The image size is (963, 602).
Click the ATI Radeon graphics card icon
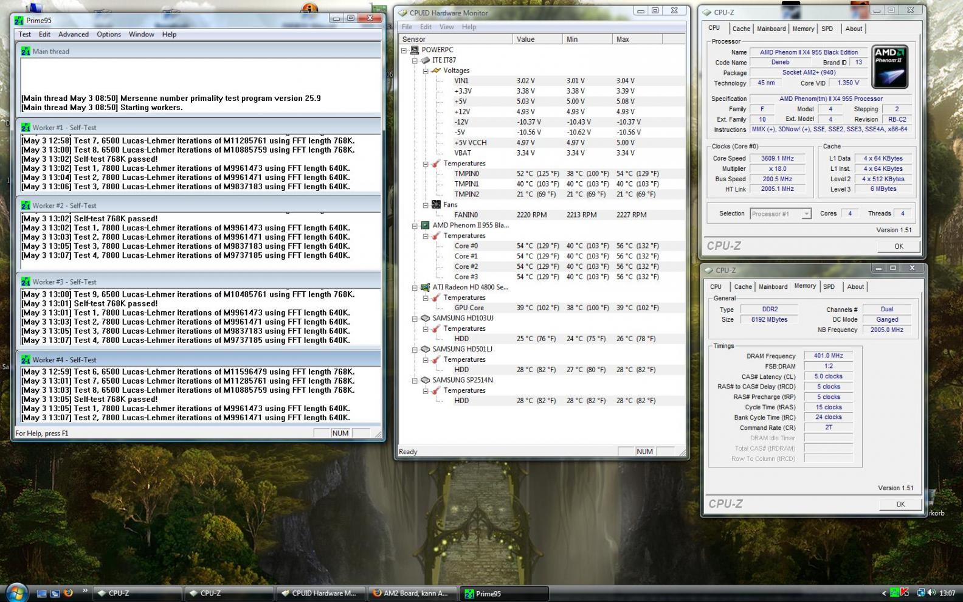(426, 287)
